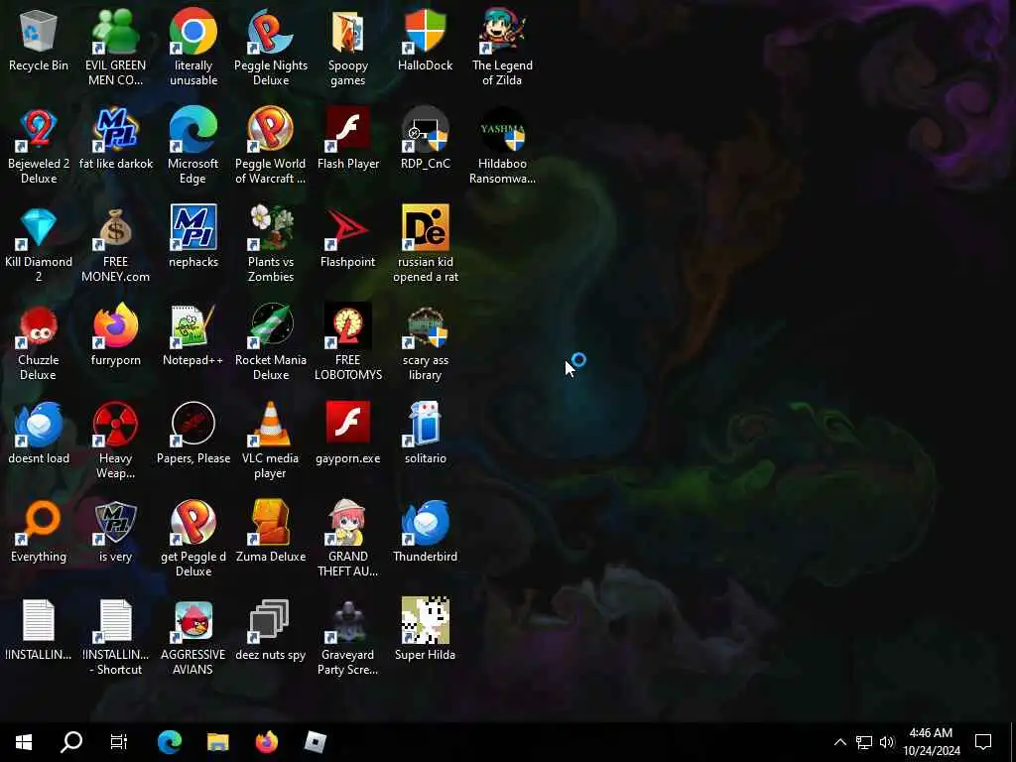Screen dimensions: 1016x762
Task: Launch Firefox from the taskbar
Action: (x=266, y=742)
